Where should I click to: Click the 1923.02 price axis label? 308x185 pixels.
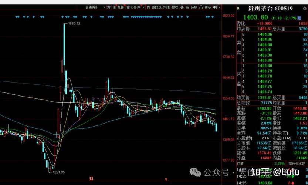tap(228, 16)
